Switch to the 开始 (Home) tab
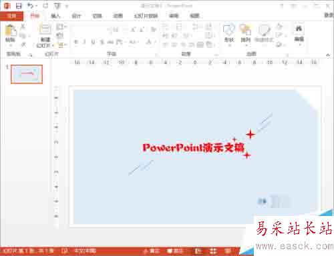 (x=35, y=16)
